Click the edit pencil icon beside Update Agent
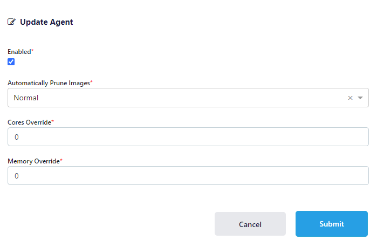Image resolution: width=377 pixels, height=240 pixels. [x=11, y=22]
